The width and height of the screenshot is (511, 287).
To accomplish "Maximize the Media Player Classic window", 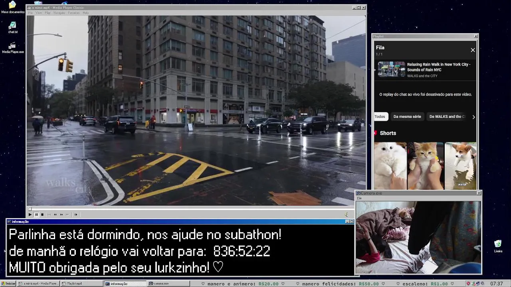I will (x=358, y=8).
